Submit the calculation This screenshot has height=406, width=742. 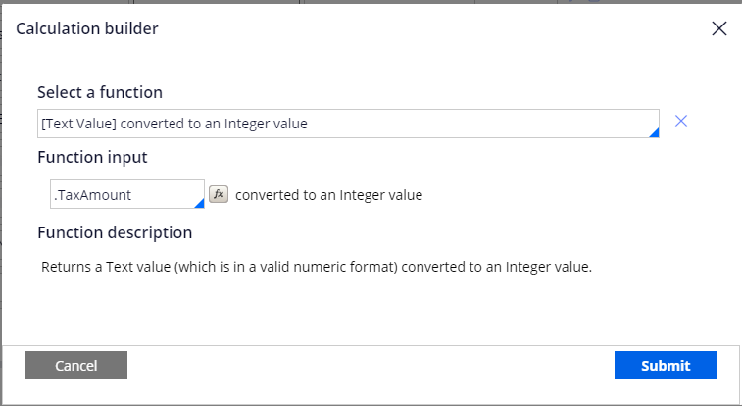click(x=666, y=365)
